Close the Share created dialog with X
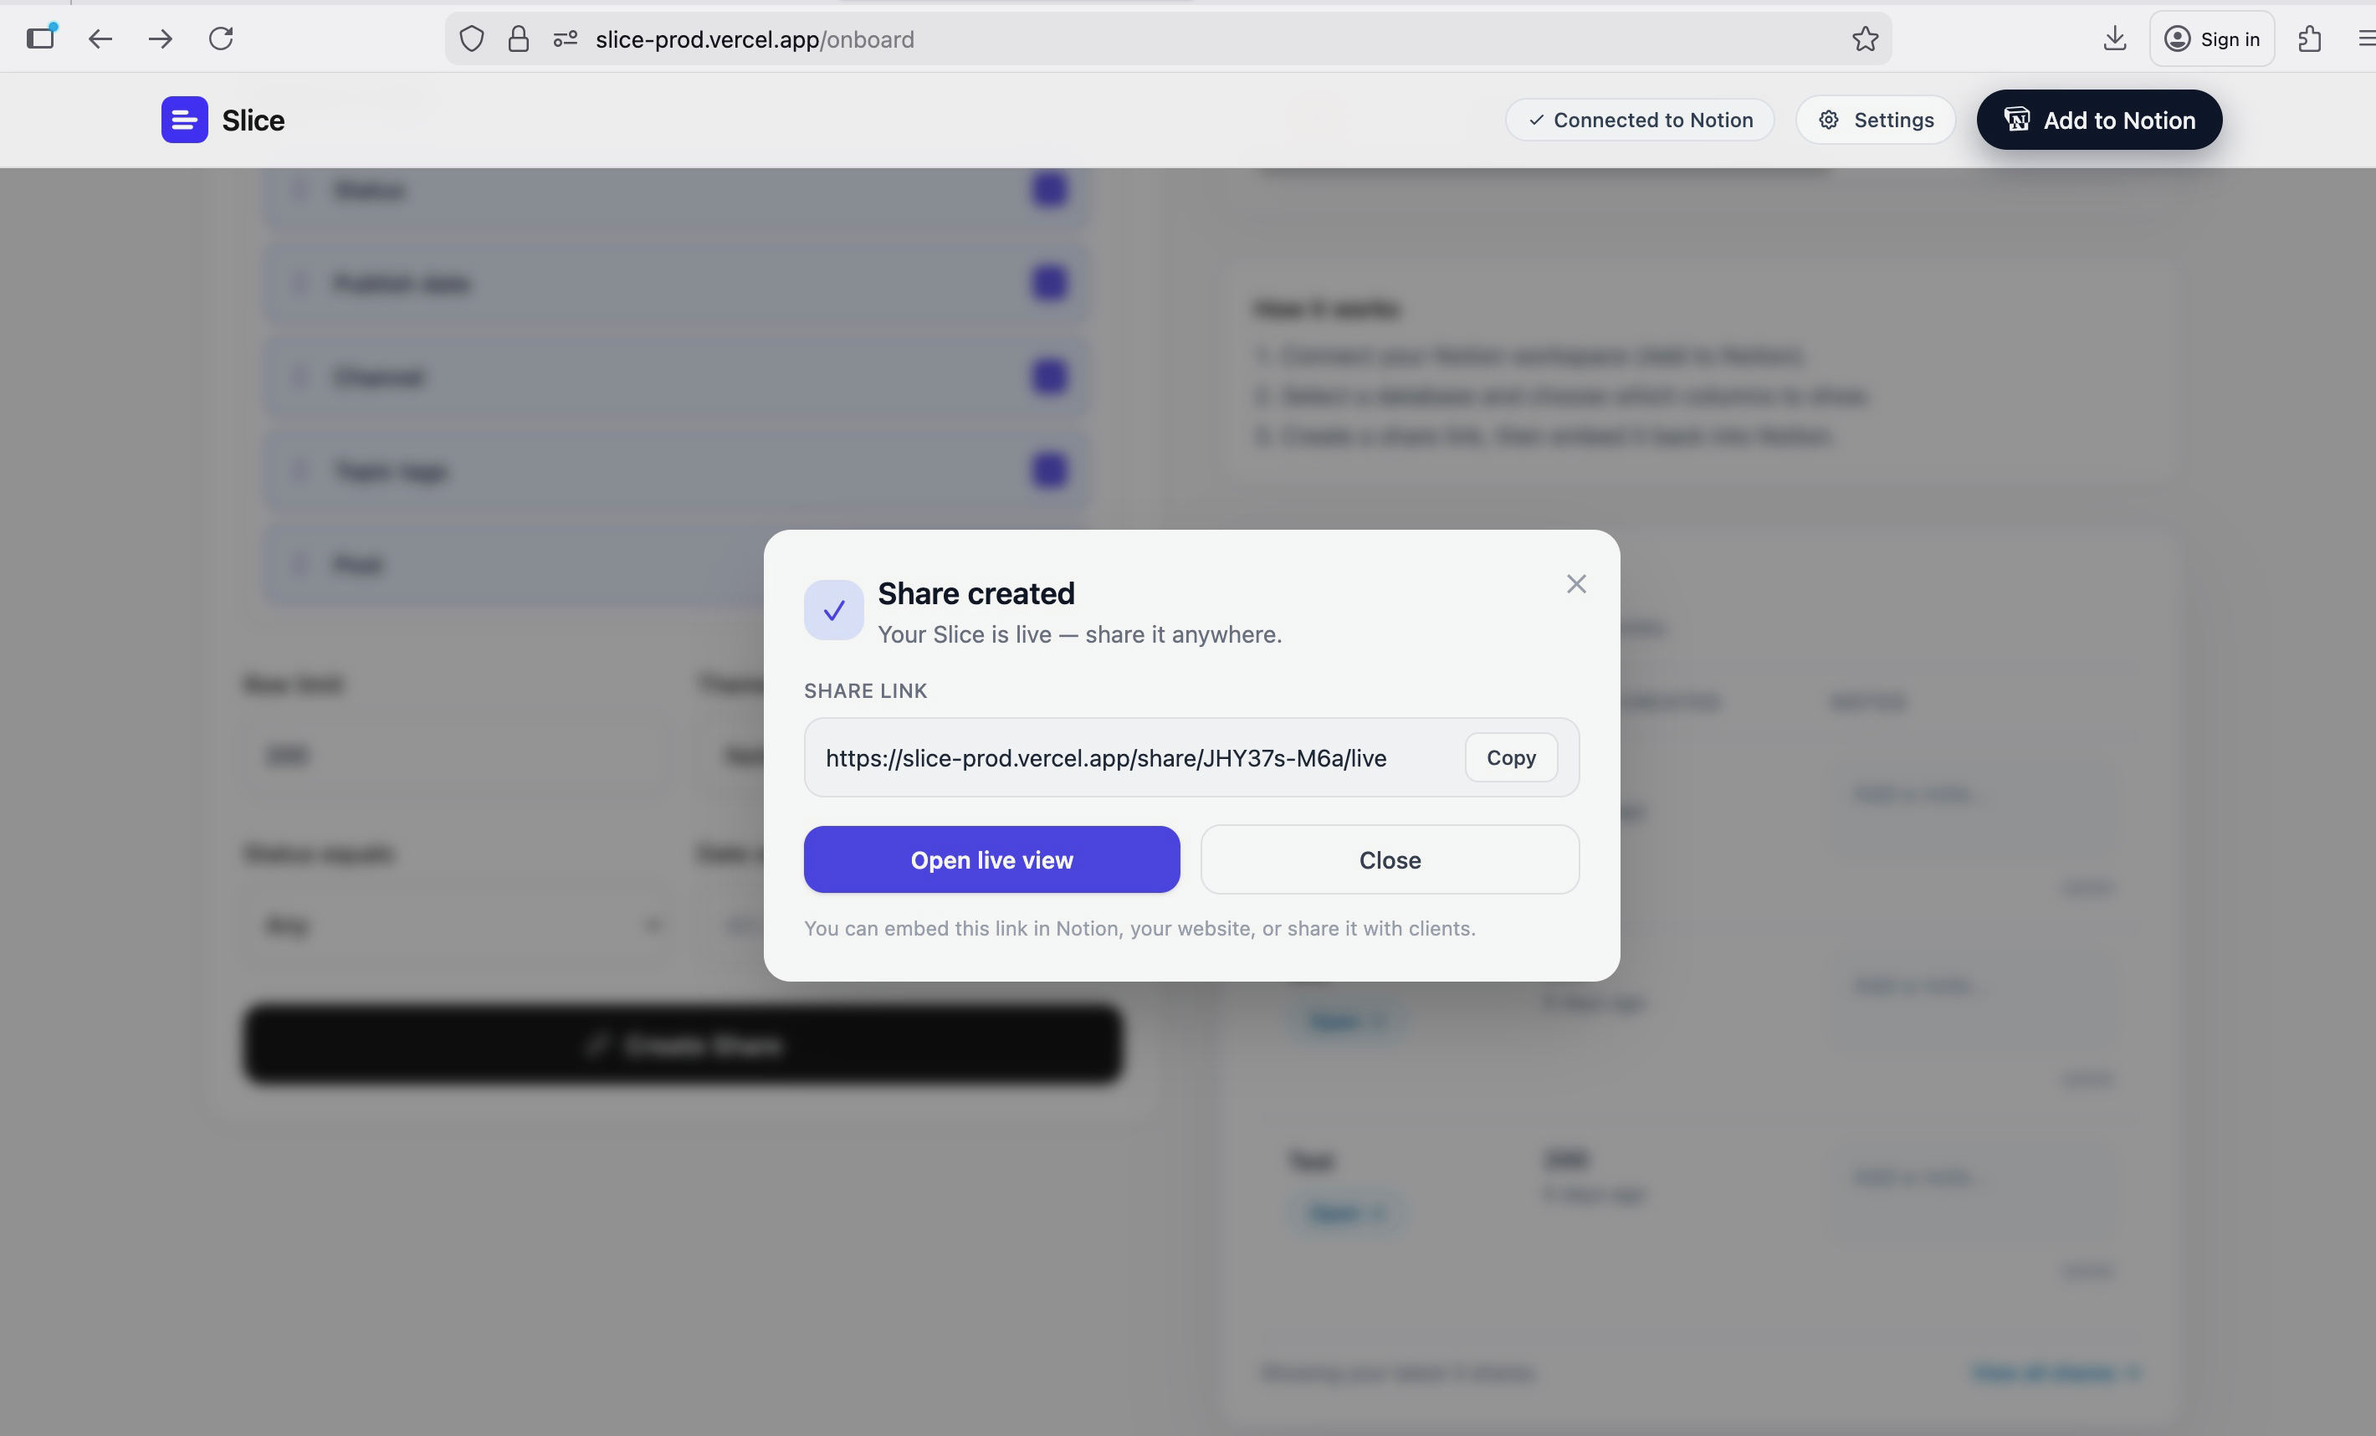Viewport: 2376px width, 1436px height. click(x=1575, y=583)
